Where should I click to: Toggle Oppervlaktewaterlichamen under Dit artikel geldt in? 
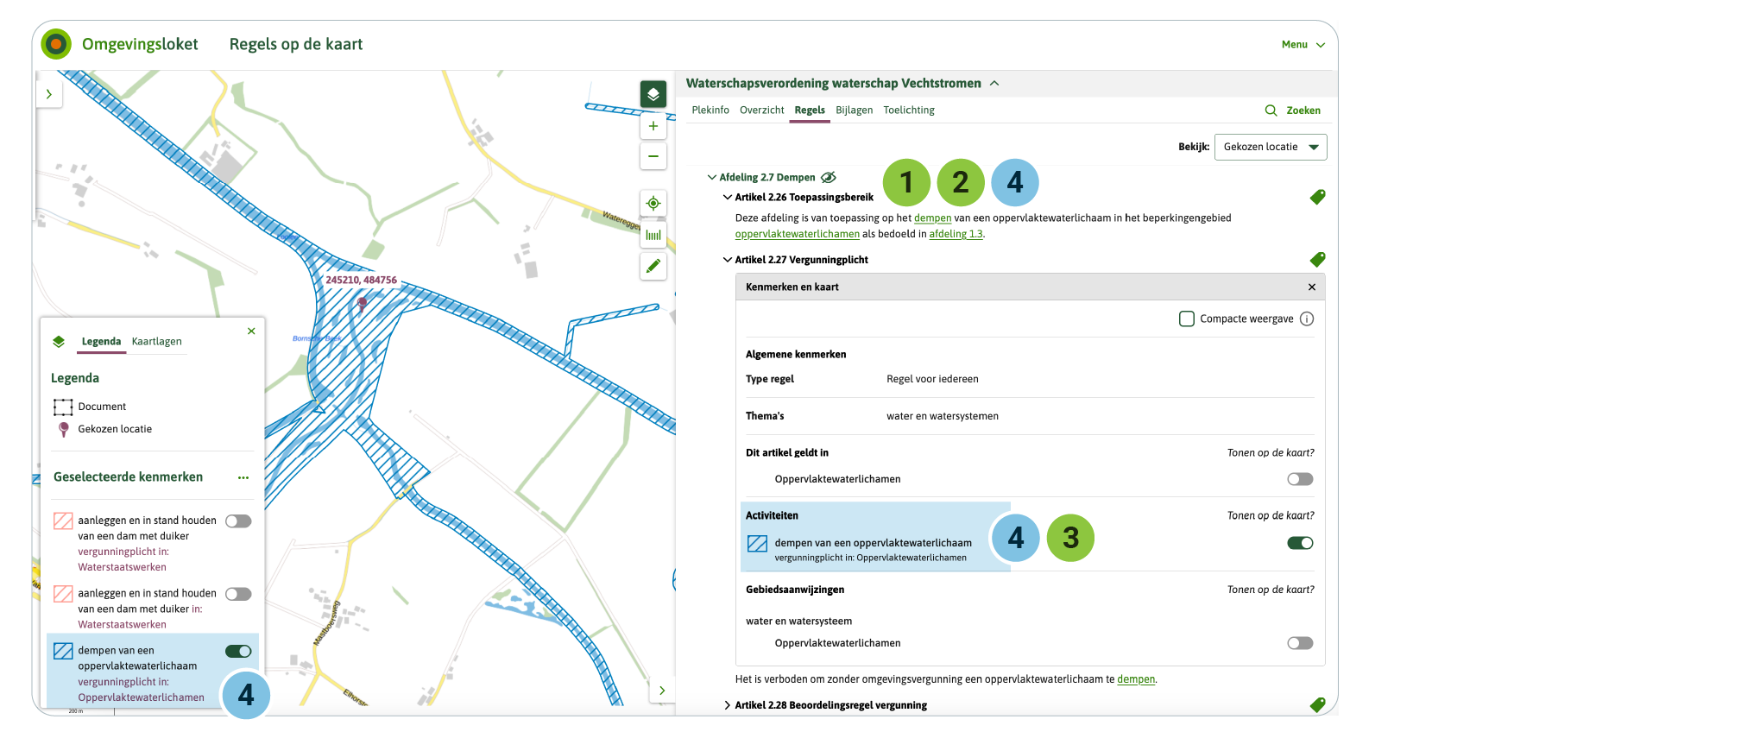coord(1299,479)
